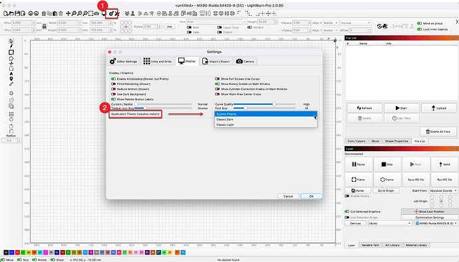Click the red palette color swatch 02
The image size is (459, 262).
[x=17, y=252]
